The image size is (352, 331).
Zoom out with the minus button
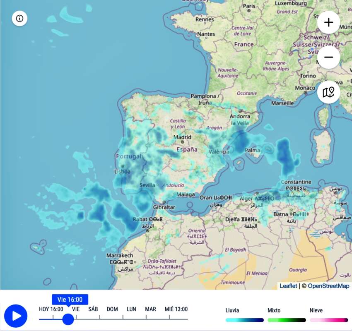[x=328, y=57]
